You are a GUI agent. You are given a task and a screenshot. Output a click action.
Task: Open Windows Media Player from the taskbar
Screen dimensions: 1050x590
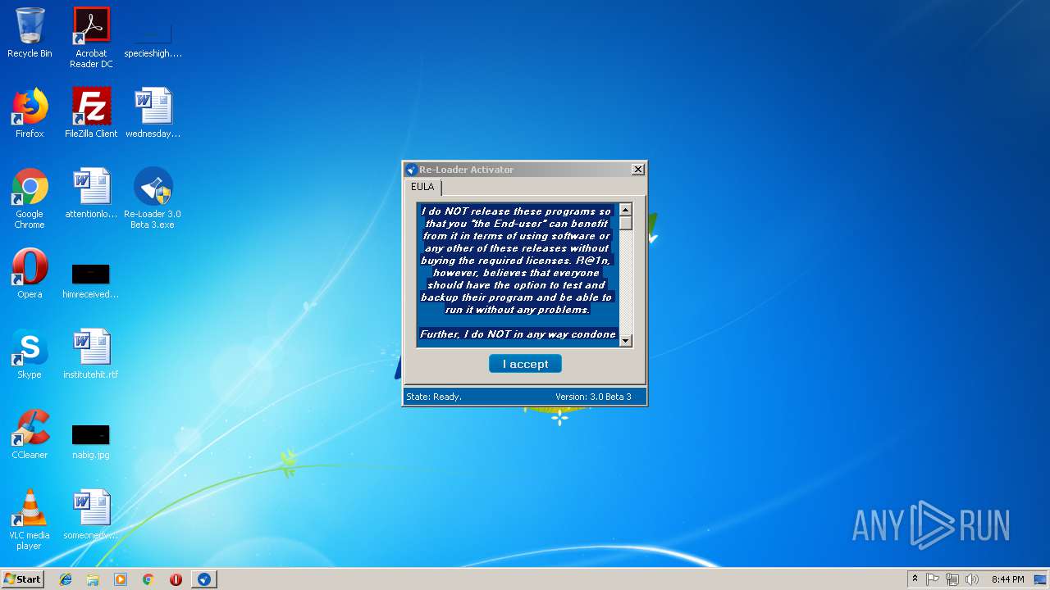coord(121,579)
